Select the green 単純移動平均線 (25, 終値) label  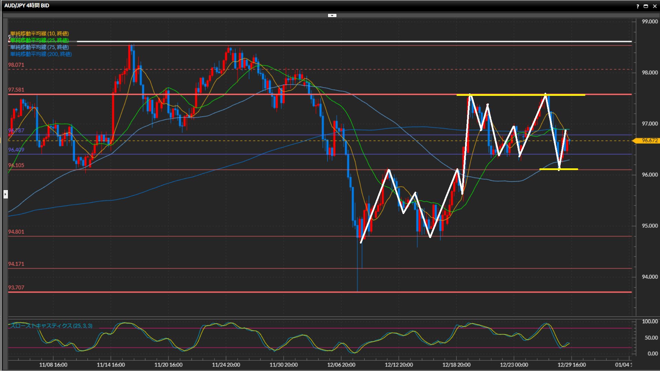point(39,40)
